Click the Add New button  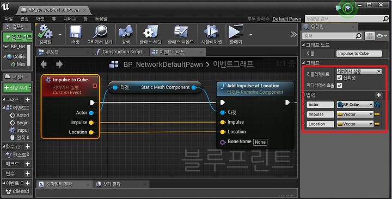pos(17,88)
